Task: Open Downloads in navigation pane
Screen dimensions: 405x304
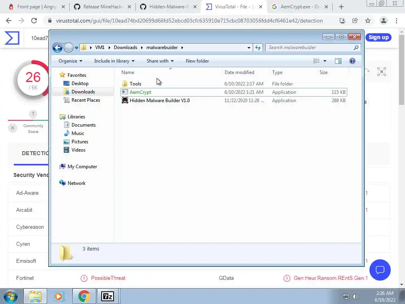Action: [83, 92]
